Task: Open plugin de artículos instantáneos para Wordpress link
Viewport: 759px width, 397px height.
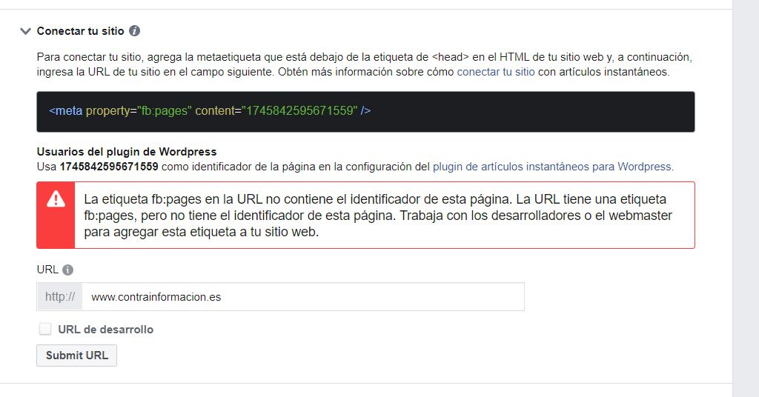Action: click(x=551, y=167)
